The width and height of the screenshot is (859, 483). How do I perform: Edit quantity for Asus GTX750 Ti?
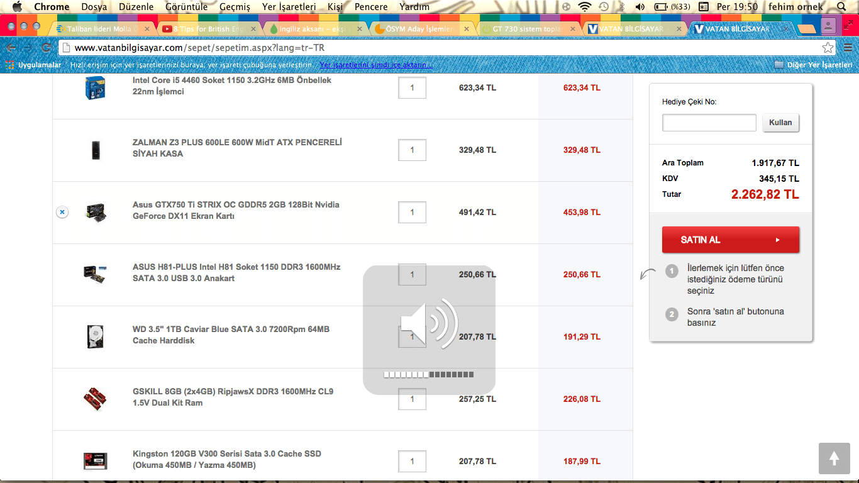coord(413,212)
